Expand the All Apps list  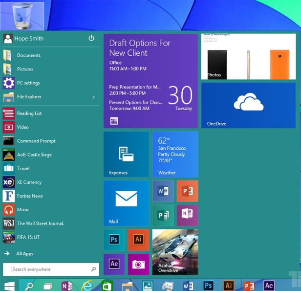(24, 254)
